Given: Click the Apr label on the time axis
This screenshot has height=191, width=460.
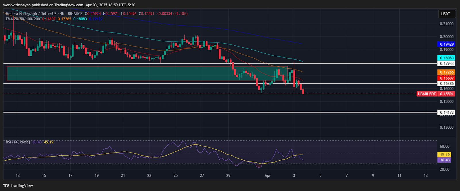Looking at the screenshot, I should coord(268,175).
